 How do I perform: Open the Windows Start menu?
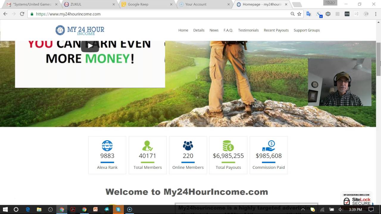(x=5, y=210)
